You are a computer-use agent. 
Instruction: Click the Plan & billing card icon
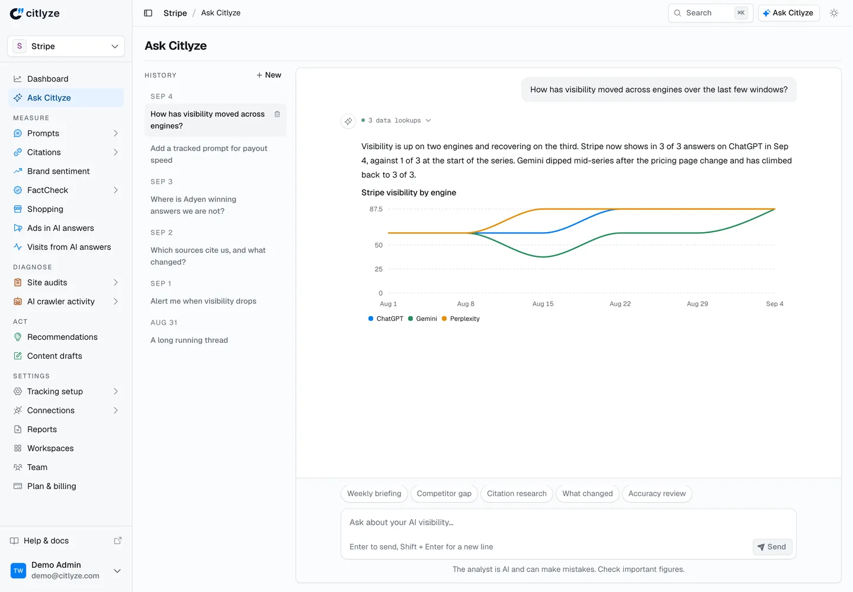[18, 486]
